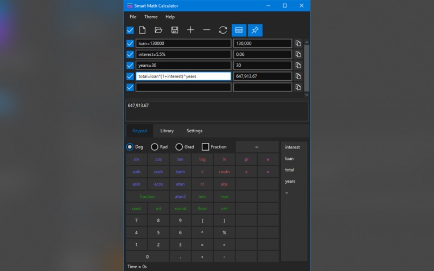
Task: Switch to the Library tab
Action: 167,131
